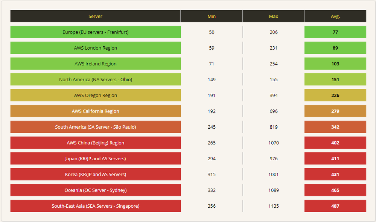Select the AWS California min value 192
376x222 pixels.
click(x=212, y=111)
